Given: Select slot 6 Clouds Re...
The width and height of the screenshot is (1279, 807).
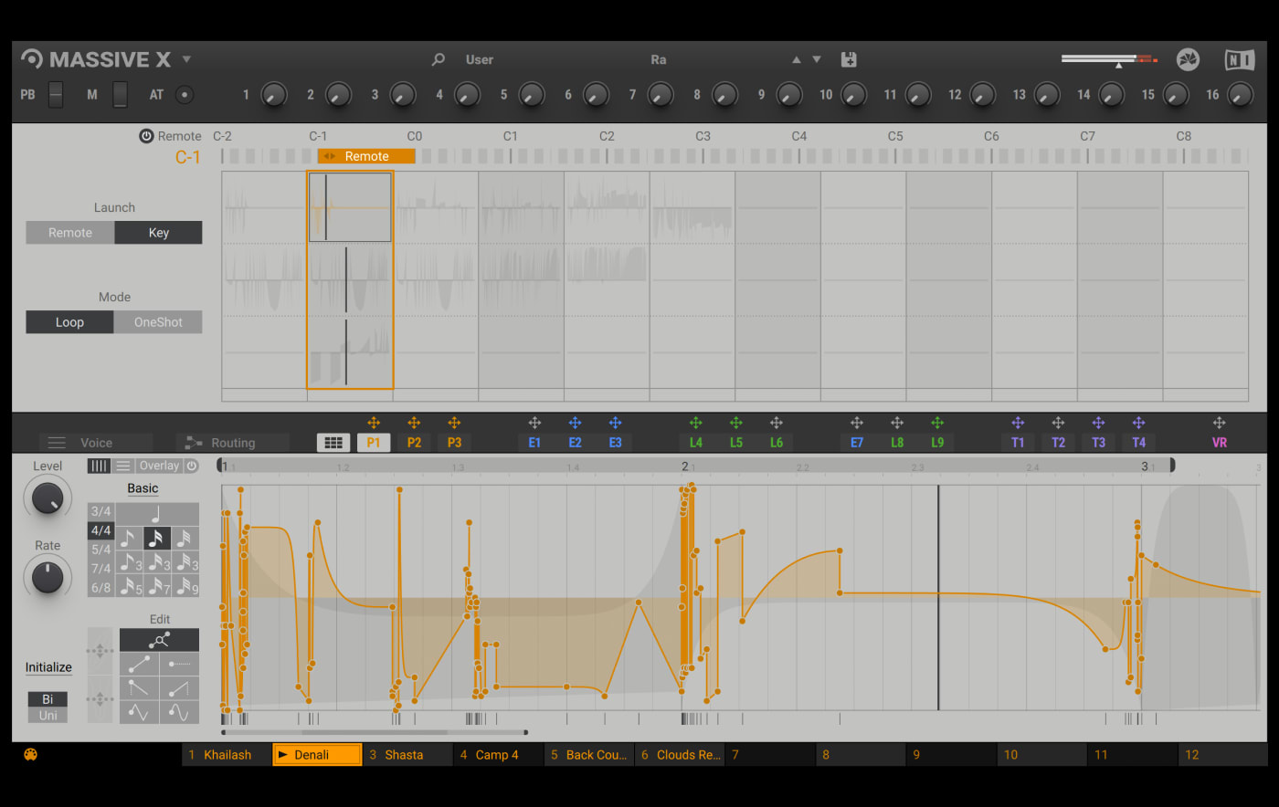Looking at the screenshot, I should 679,755.
